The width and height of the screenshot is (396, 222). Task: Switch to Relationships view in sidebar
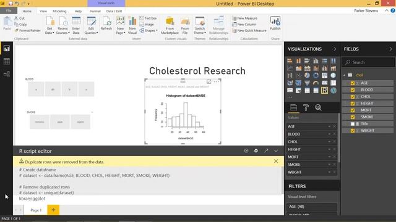click(7, 74)
